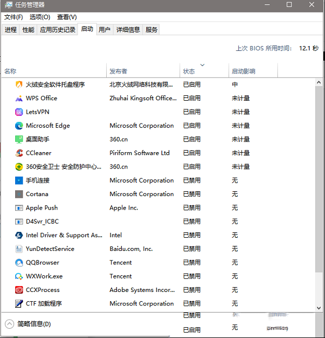This screenshot has height=338, width=325.
Task: Select the Cortana row name
Action: [x=37, y=194]
